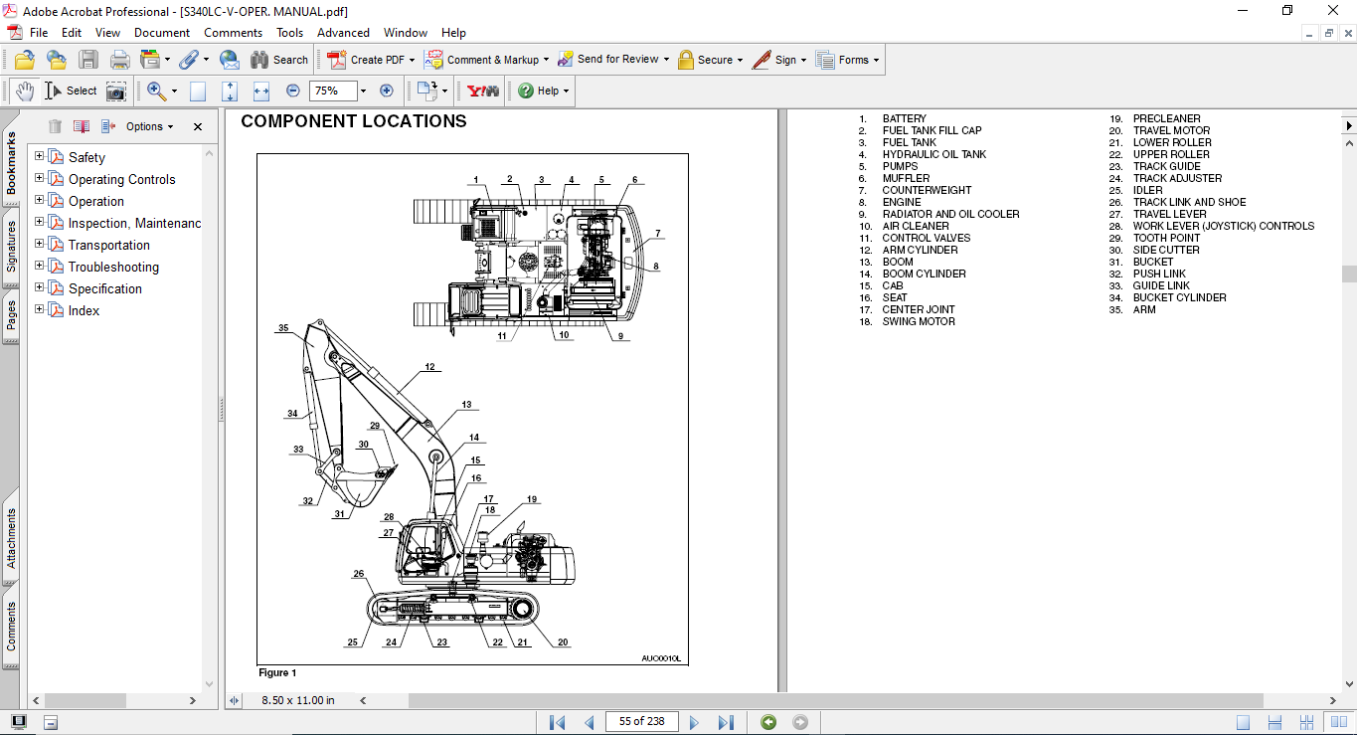This screenshot has height=735, width=1357.
Task: Click the Save disk icon
Action: pyautogui.click(x=88, y=60)
